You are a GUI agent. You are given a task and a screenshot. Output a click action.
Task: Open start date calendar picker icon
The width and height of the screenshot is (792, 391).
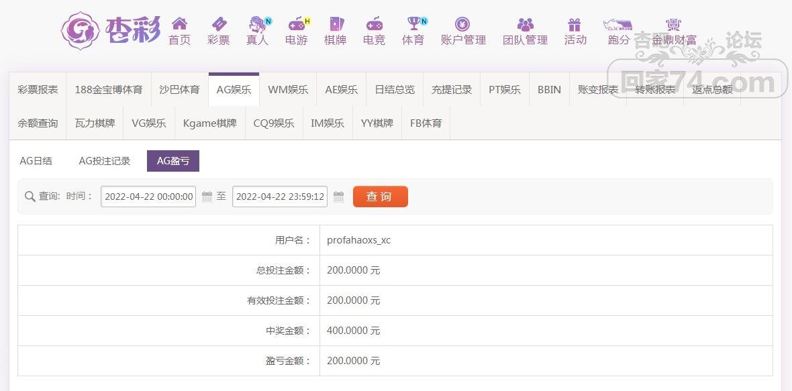pos(207,197)
